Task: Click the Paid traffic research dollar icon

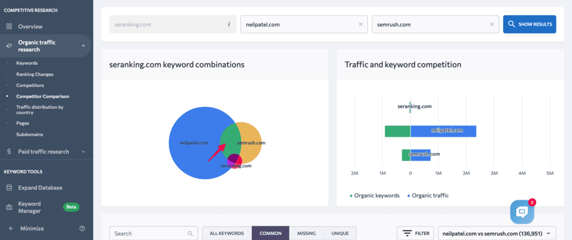Action: (9, 151)
